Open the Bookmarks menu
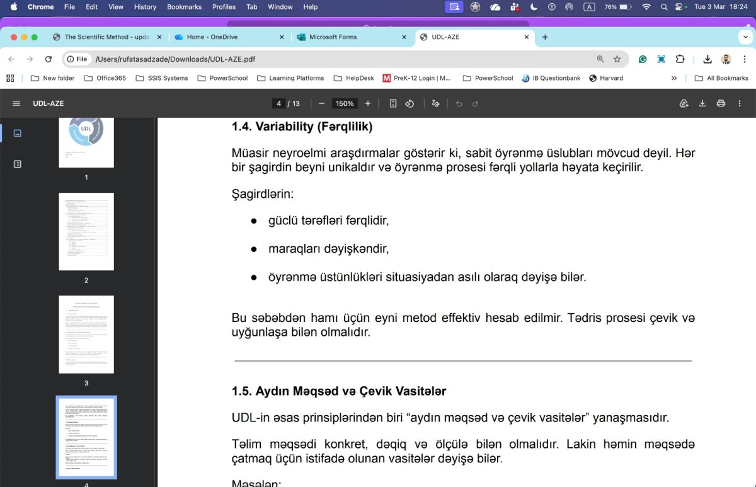 [185, 7]
